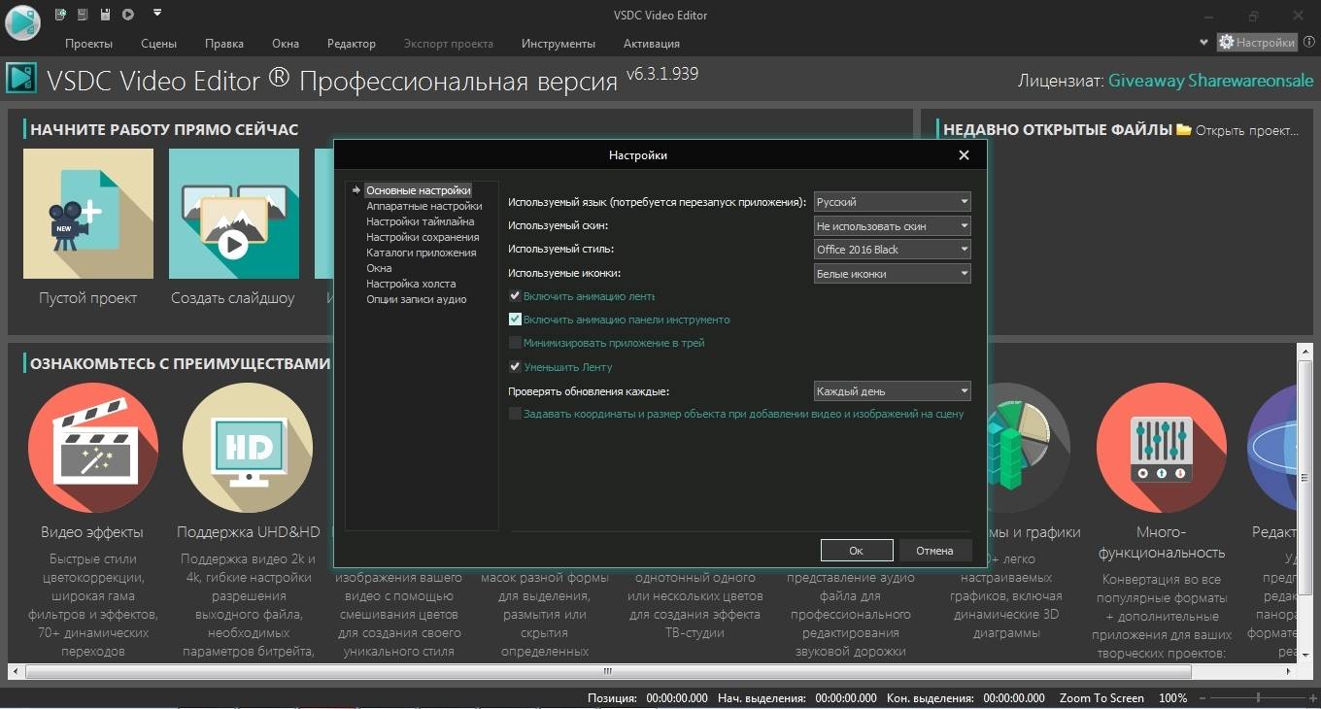This screenshot has height=709, width=1321.
Task: Click the 100% zoom value in status bar
Action: [1172, 697]
